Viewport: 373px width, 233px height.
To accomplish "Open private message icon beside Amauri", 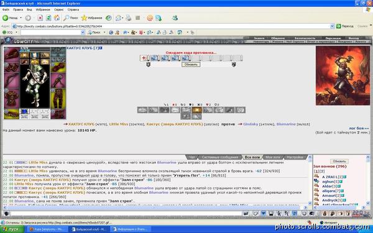I will (316, 195).
